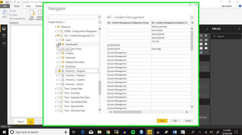Check the Related Information checkbox
242x135 pixels.
click(x=60, y=62)
